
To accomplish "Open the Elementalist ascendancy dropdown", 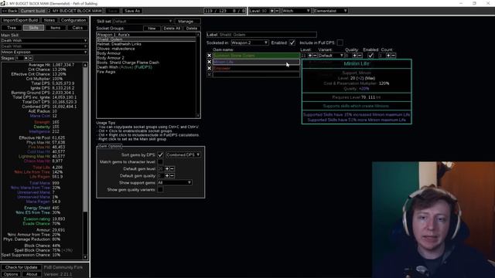I will (x=330, y=11).
